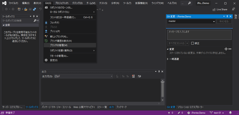Image resolution: width=239 pixels, height=115 pixels.
Task: Click the feedback icon beside Live Share
Action: [233, 9]
